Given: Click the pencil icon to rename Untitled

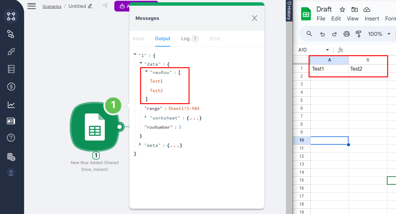Looking at the screenshot, I should pos(90,6).
